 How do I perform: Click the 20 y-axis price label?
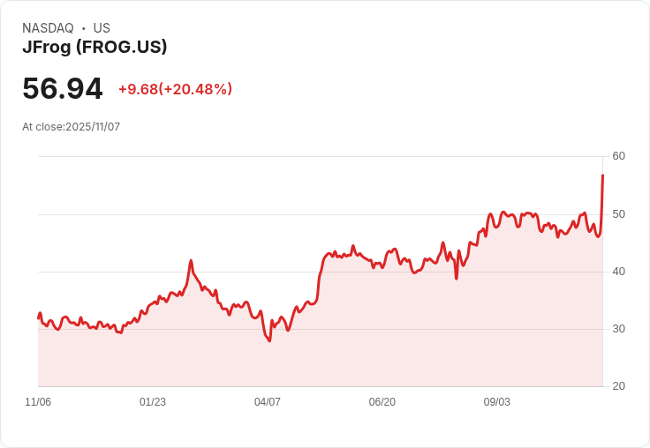click(x=619, y=386)
